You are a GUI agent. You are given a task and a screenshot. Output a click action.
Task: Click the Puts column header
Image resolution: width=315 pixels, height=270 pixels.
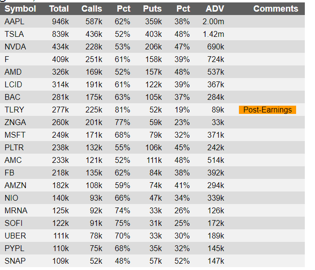(x=152, y=9)
